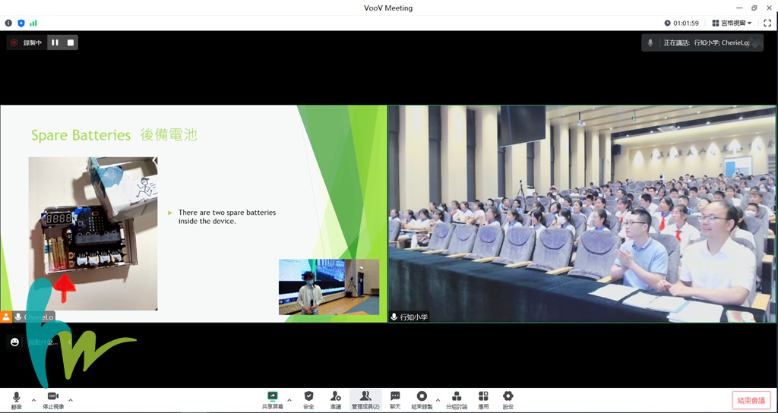778x413 pixels.
Task: Expand the recording options arrow
Action: 438,400
